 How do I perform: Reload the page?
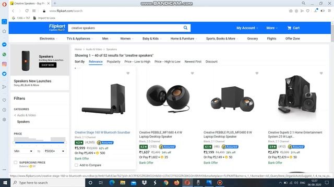tap(27, 11)
